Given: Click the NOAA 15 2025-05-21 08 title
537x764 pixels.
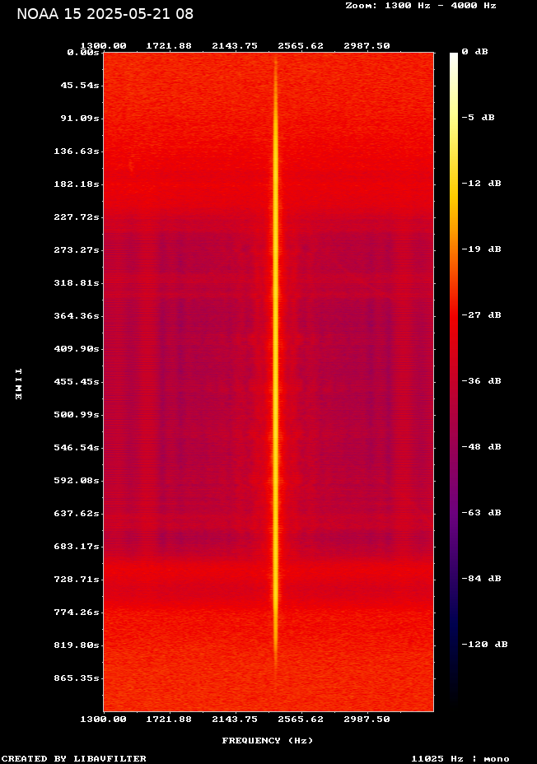Looking at the screenshot, I should point(105,14).
